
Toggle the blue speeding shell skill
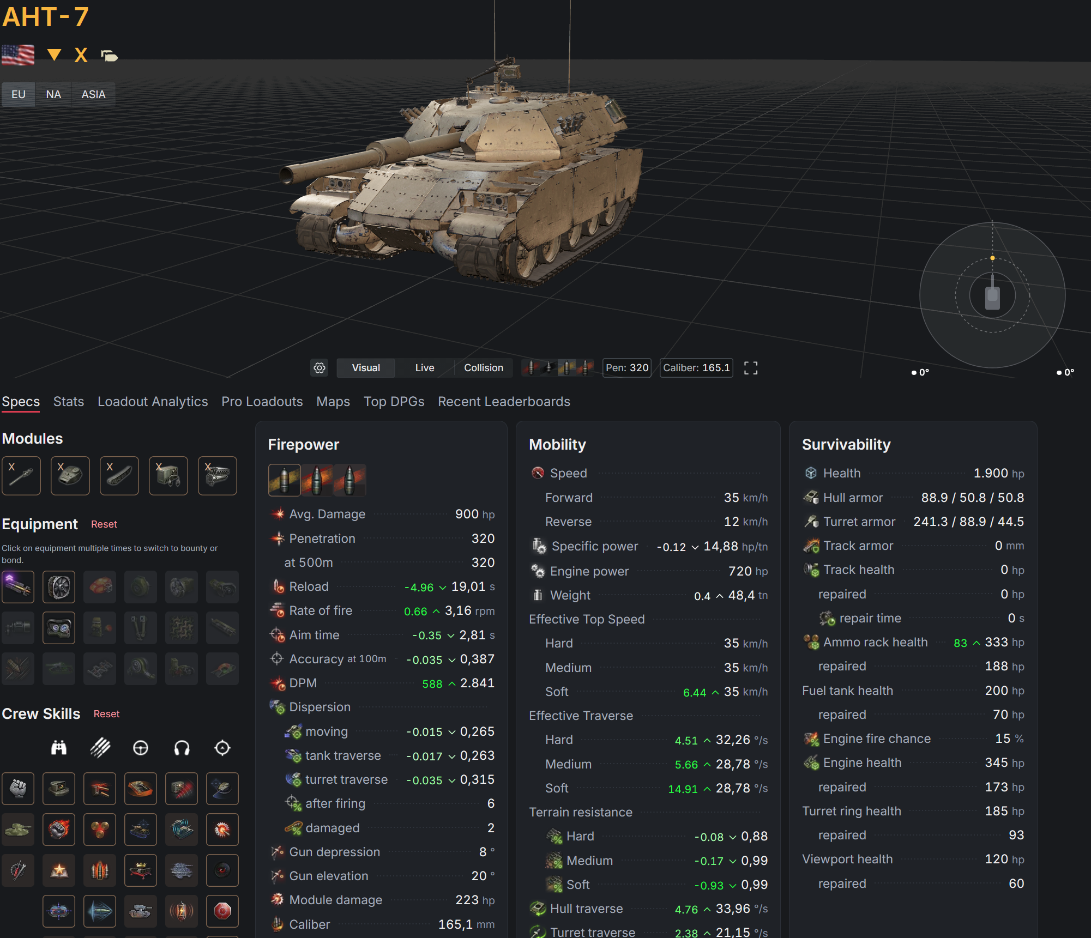tap(100, 911)
